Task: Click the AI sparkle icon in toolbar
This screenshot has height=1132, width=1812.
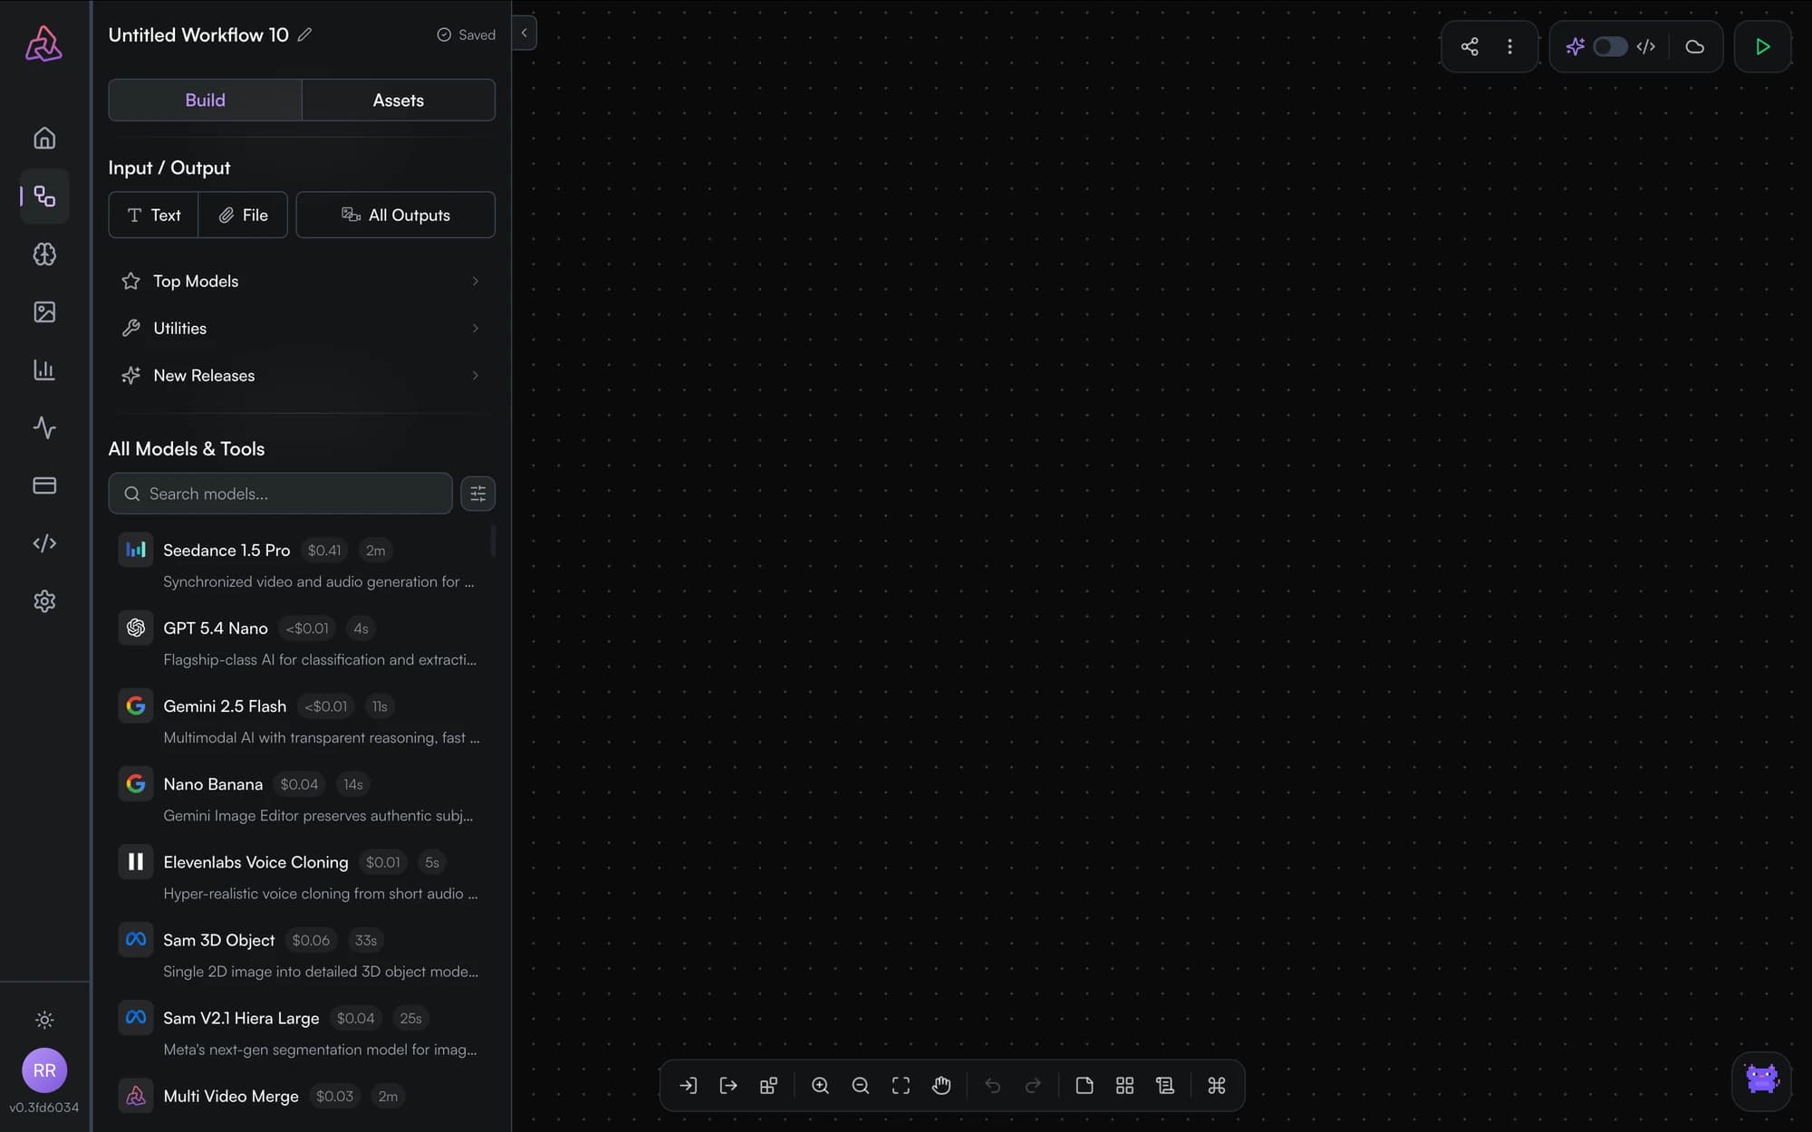Action: click(1575, 46)
